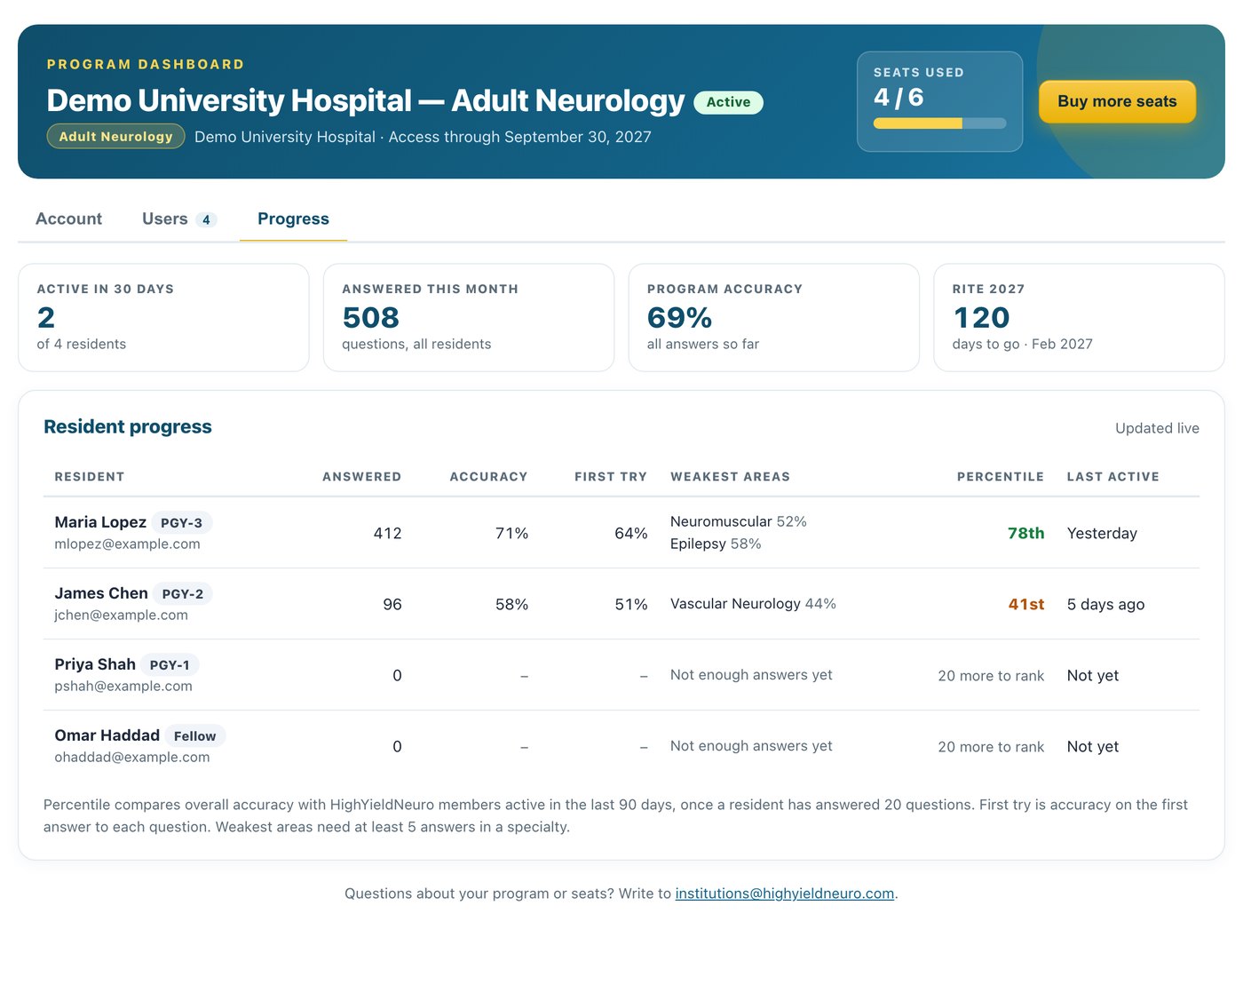
Task: Open the institutions@highyieldneuro.com email link
Action: click(784, 894)
